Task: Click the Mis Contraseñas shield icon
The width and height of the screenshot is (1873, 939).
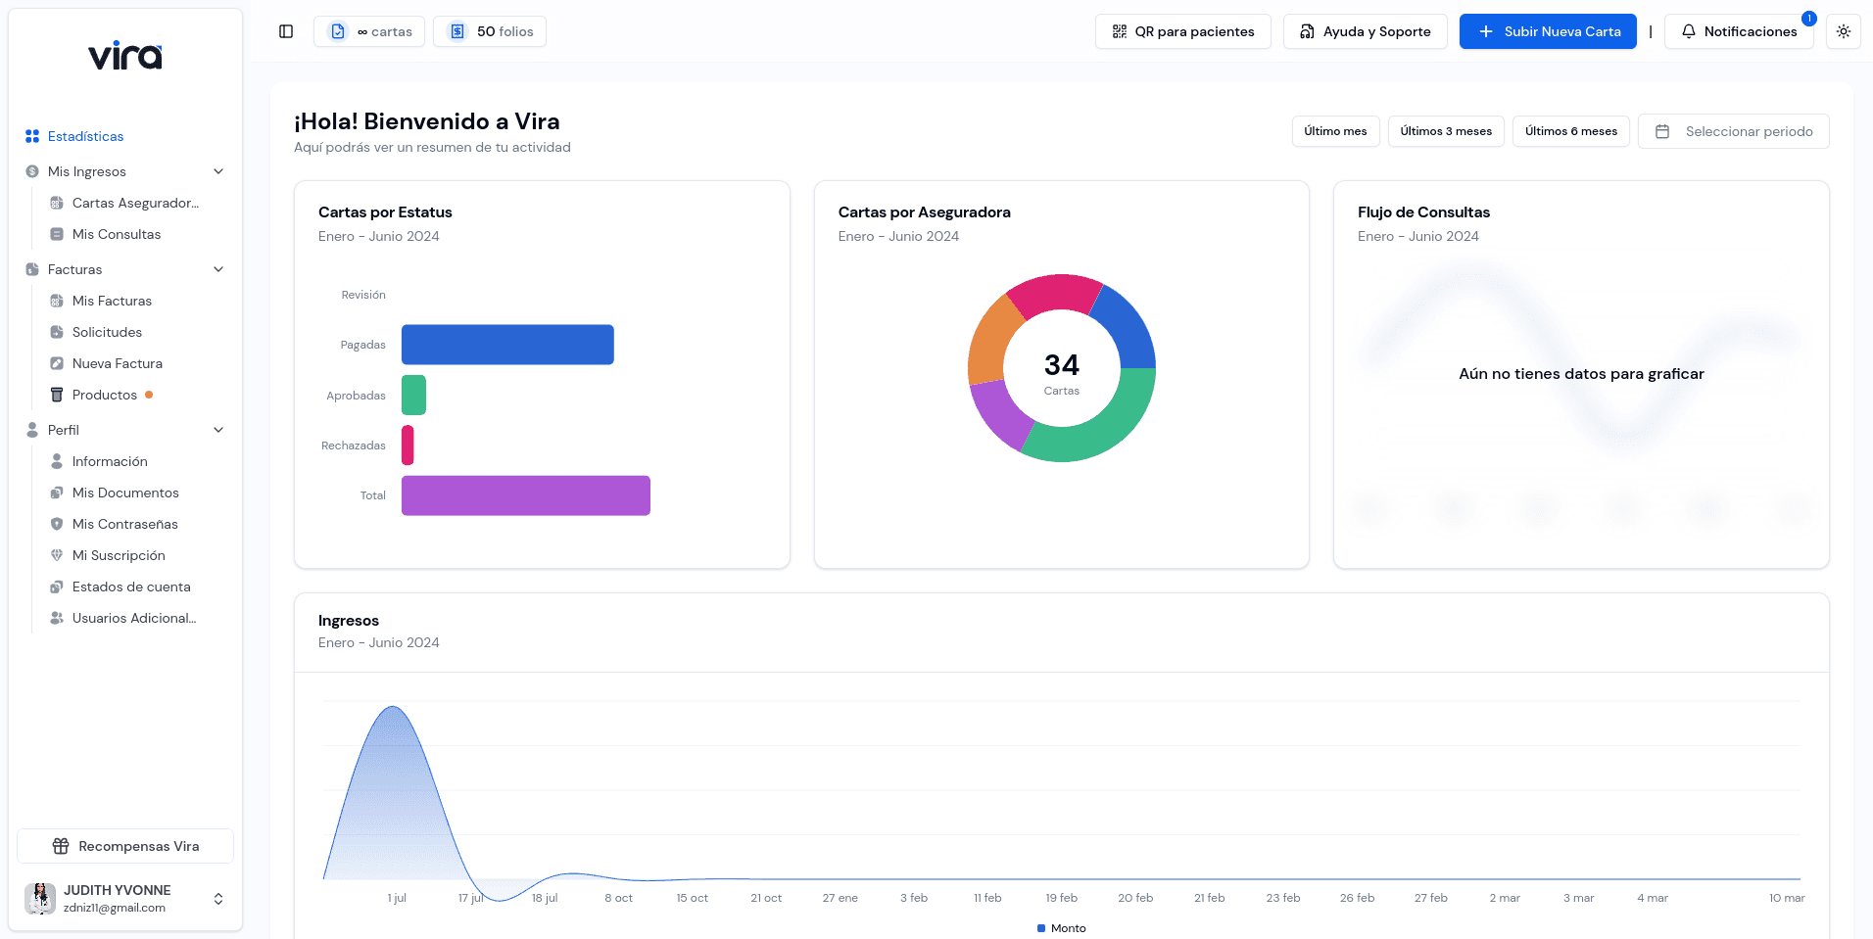Action: (x=57, y=524)
